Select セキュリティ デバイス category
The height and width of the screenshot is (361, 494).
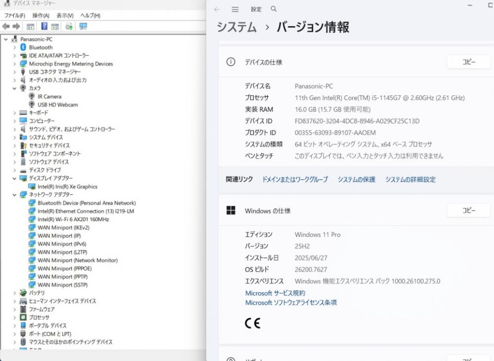49,146
